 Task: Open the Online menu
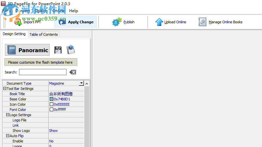pyautogui.click(x=59, y=11)
